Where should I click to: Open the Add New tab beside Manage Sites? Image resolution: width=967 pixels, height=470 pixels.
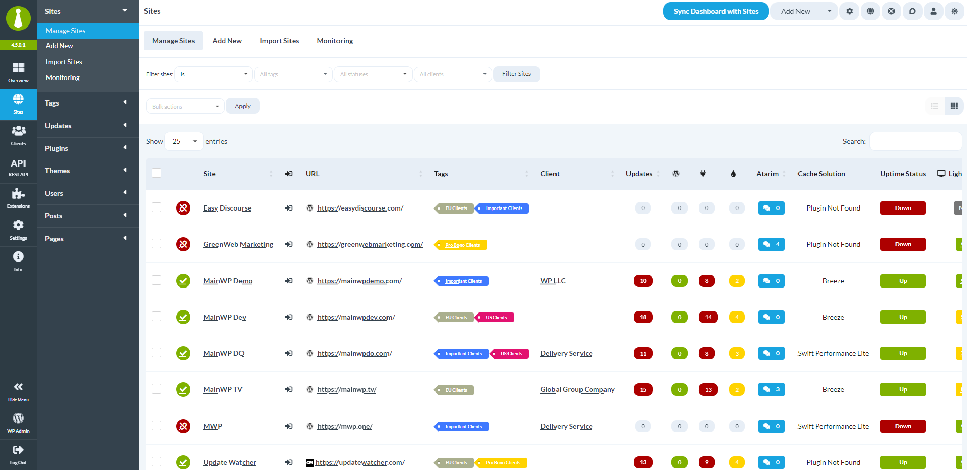coord(227,41)
